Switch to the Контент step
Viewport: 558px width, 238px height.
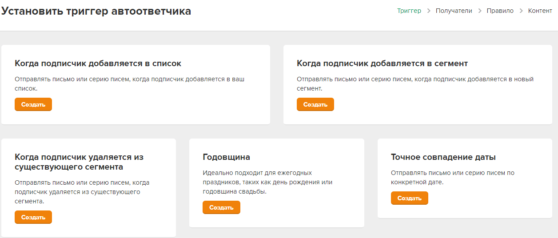pos(540,11)
